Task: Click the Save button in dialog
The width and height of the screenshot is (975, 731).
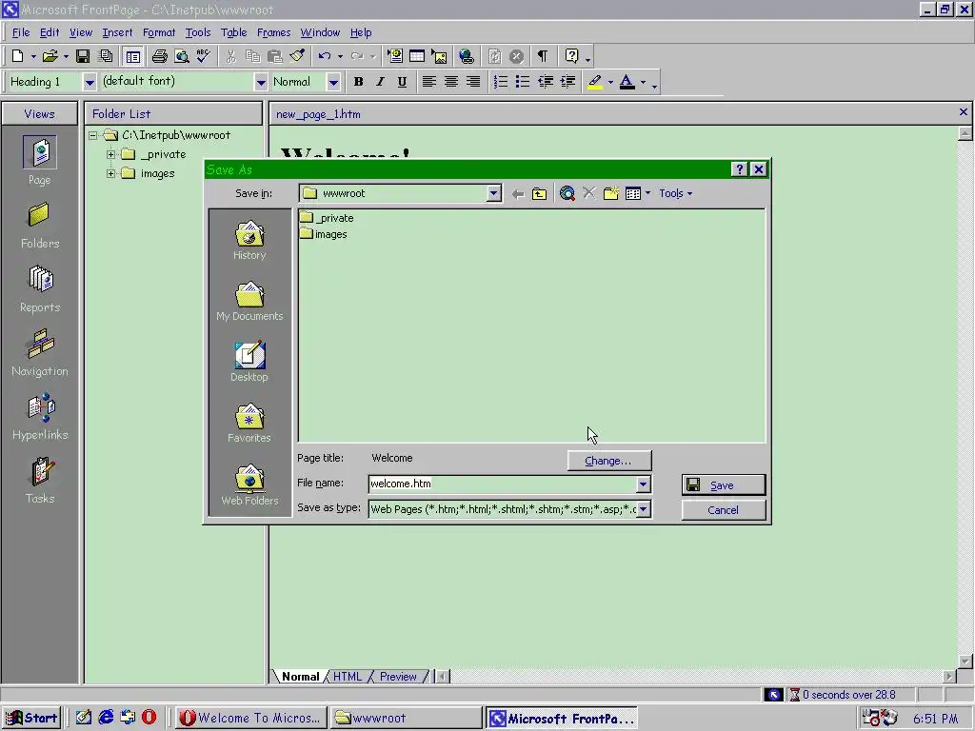Action: 724,484
